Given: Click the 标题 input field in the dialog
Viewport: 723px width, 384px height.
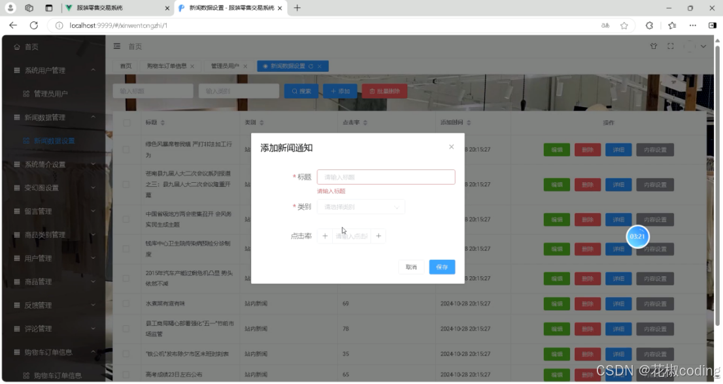Looking at the screenshot, I should tap(386, 177).
